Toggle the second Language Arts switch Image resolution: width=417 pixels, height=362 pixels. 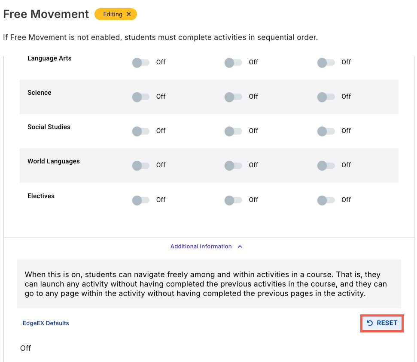(x=233, y=63)
